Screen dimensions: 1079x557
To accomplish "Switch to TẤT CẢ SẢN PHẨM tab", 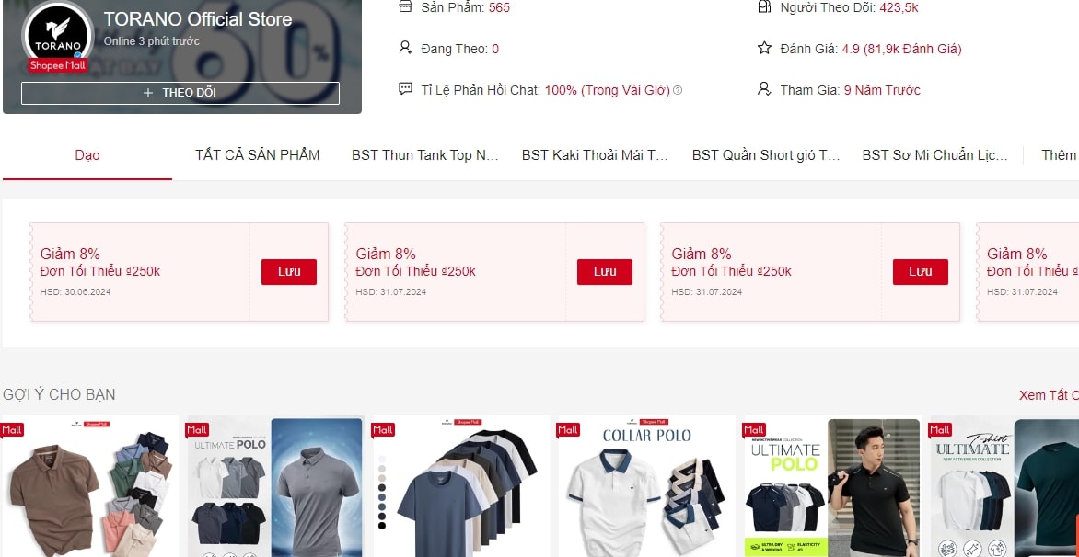I will pos(258,155).
